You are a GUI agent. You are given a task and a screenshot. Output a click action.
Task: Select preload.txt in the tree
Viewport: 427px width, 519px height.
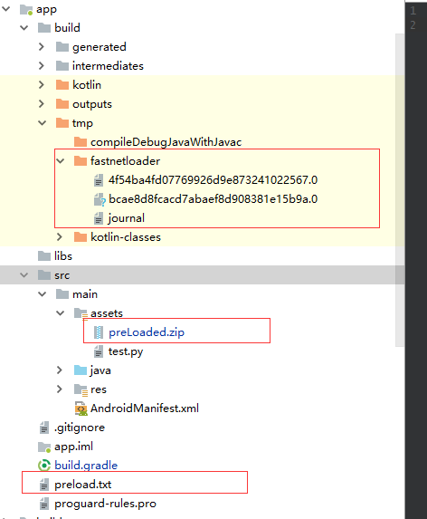83,485
